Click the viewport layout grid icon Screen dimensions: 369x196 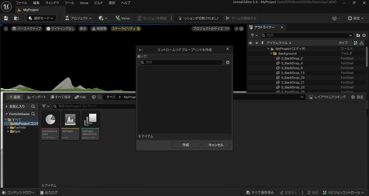pyautogui.click(x=241, y=29)
